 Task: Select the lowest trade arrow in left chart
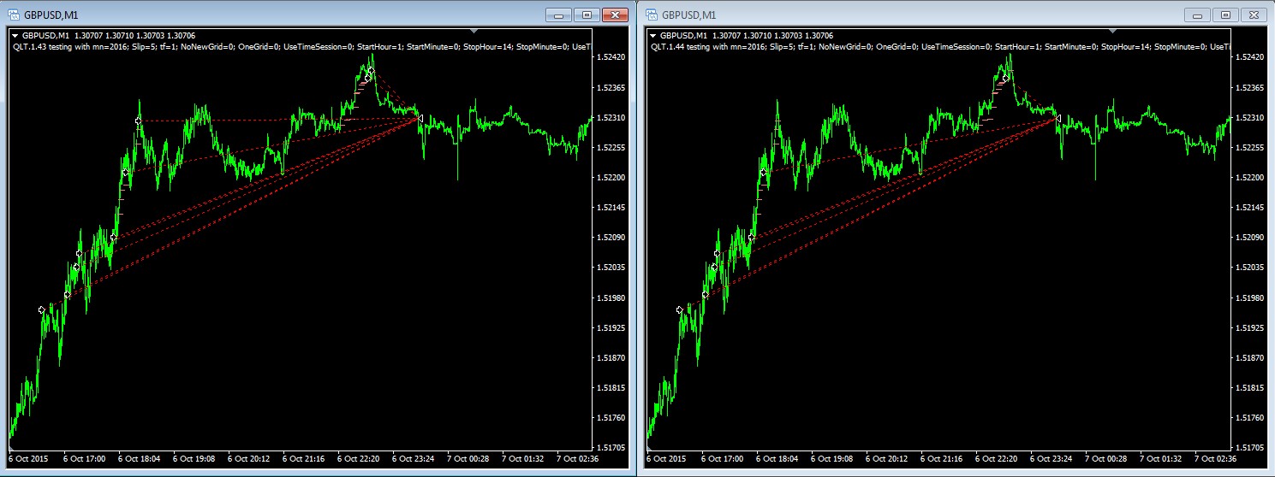[41, 310]
